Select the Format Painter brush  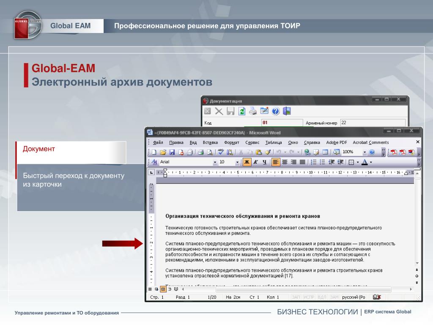(x=268, y=152)
